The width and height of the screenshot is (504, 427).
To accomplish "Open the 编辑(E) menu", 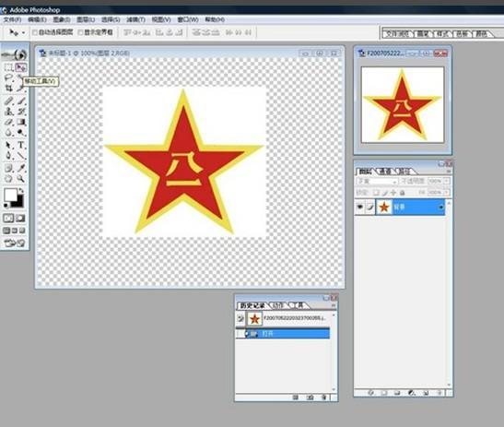I will pyautogui.click(x=37, y=19).
